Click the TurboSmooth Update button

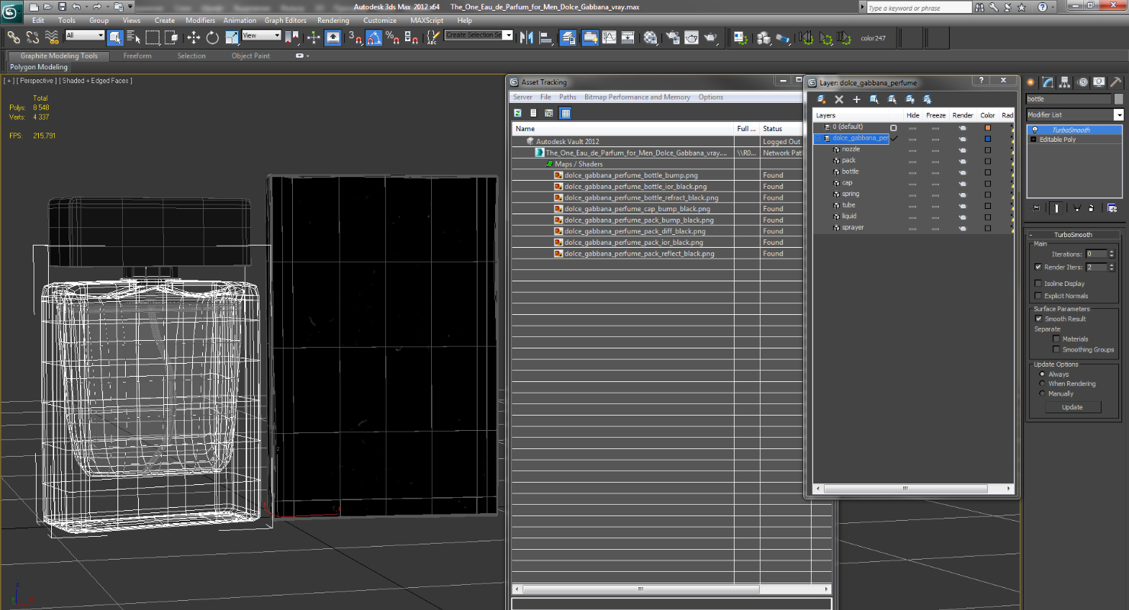point(1072,407)
